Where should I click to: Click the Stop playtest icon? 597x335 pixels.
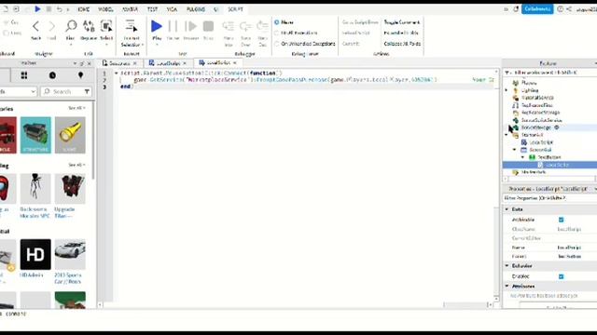click(x=208, y=26)
